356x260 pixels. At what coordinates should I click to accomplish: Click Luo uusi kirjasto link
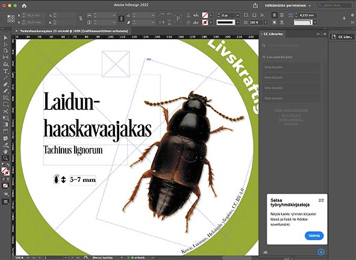(x=278, y=57)
